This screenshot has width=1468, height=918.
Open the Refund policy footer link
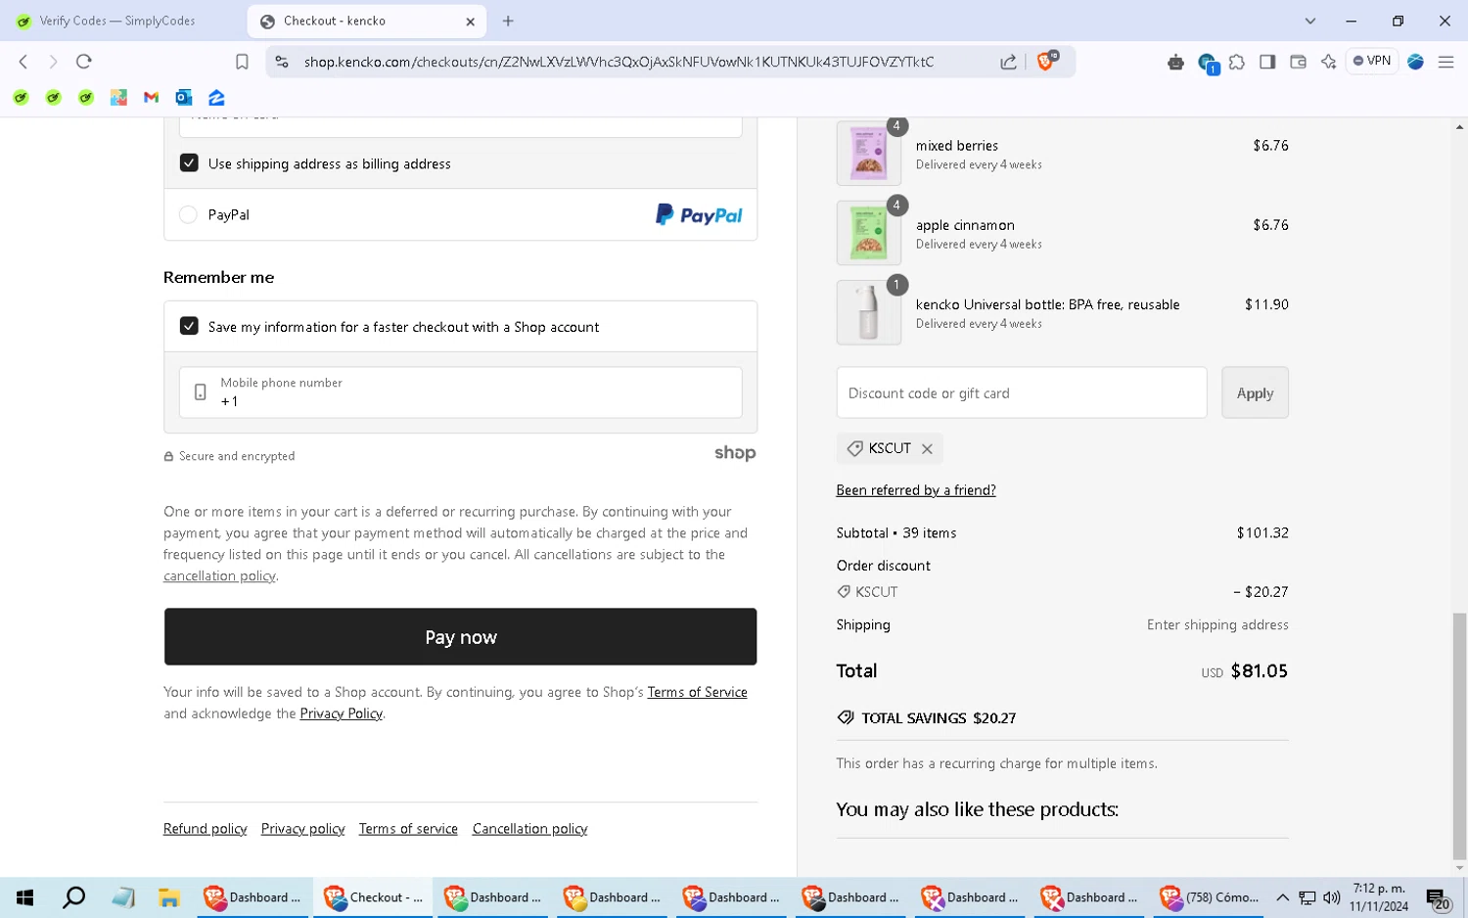(205, 829)
